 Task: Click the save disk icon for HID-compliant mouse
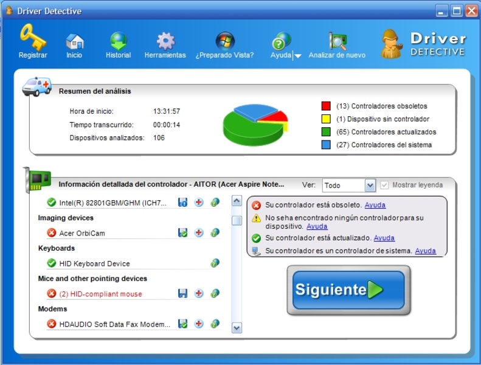182,293
